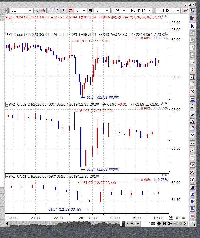Expand the 1987-01-01 start date picker
Viewport: 200px width, 238px height.
coord(149,10)
